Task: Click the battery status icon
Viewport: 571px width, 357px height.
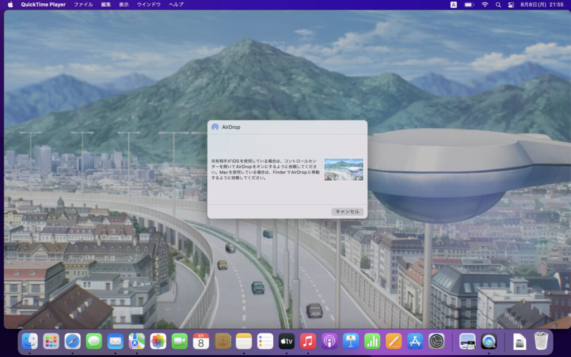Action: point(469,4)
